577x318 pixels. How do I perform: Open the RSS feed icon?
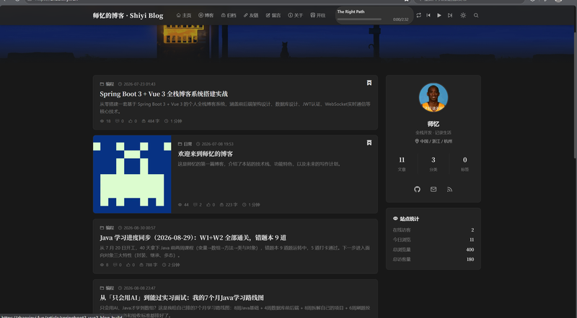449,189
